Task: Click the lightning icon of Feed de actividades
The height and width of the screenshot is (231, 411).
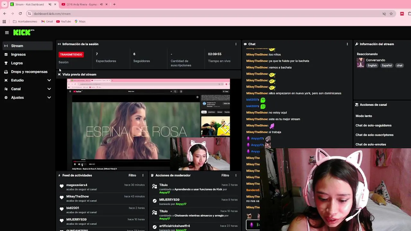Action: click(59, 175)
